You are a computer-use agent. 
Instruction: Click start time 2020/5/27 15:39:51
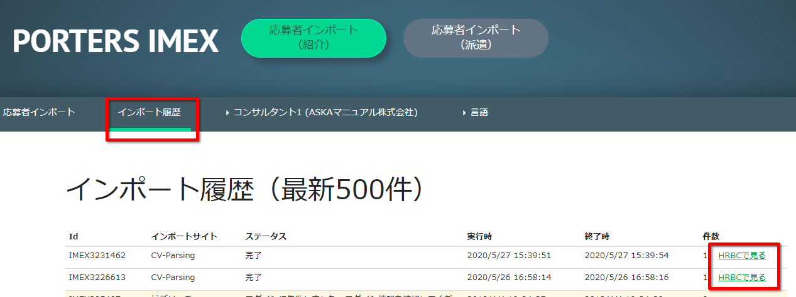pos(510,255)
